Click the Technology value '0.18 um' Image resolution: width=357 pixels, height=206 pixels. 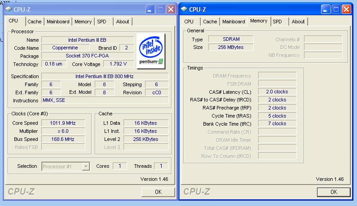tap(54, 64)
